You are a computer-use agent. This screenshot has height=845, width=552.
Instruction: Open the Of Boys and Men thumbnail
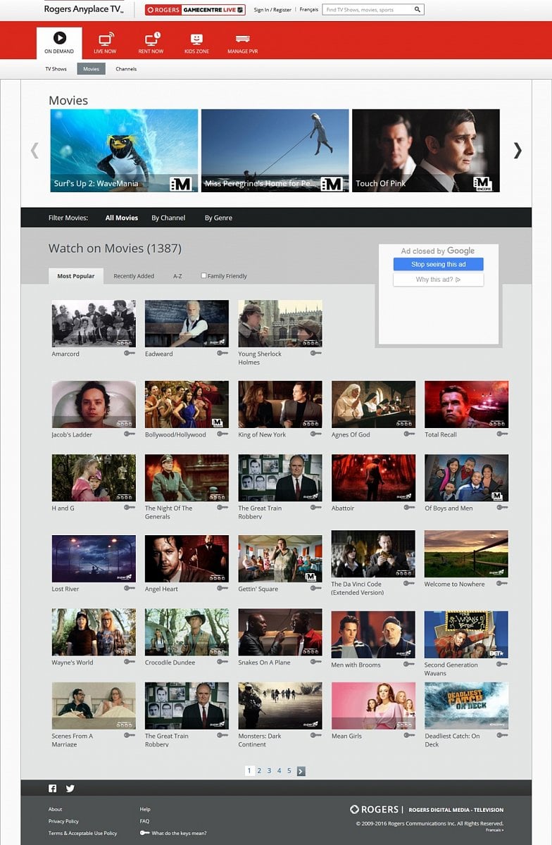[x=466, y=477]
